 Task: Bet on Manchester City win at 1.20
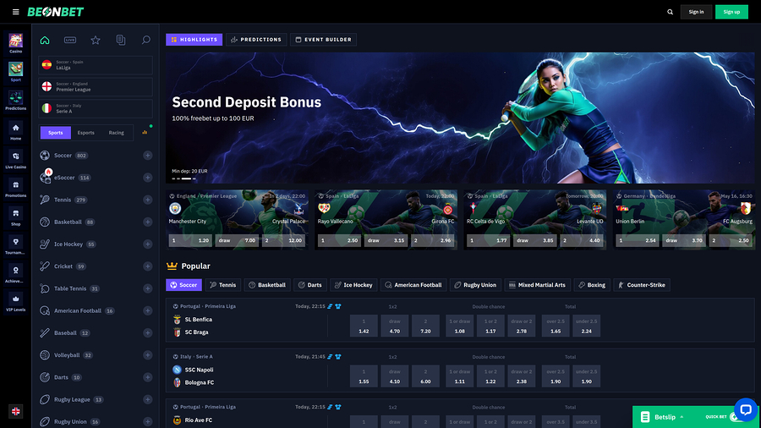tap(190, 240)
